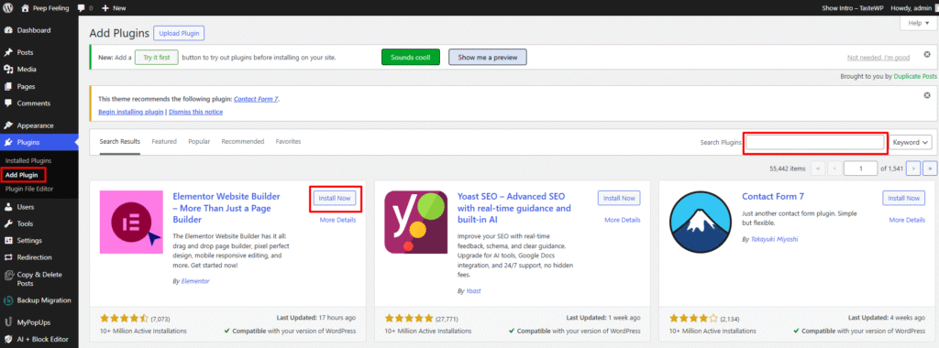939x348 pixels.
Task: Open Comments in the sidebar
Action: click(x=34, y=103)
